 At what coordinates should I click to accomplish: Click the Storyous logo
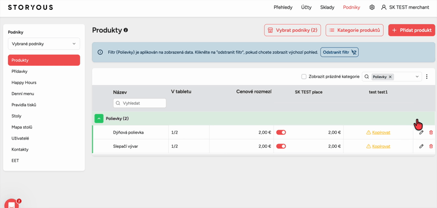[x=31, y=8]
